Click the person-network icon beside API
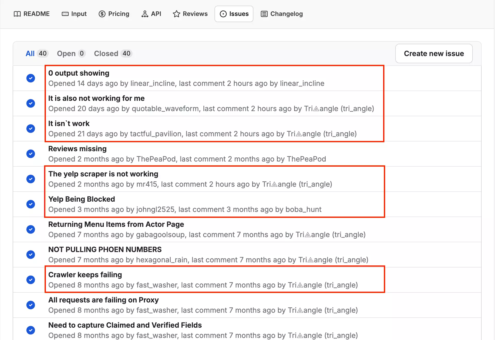495x340 pixels. click(x=145, y=14)
